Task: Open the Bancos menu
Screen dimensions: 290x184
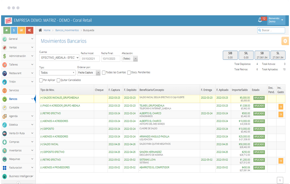Action: pos(18,99)
